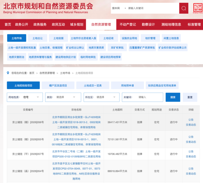This screenshot has width=203, height=183.
Task: Open the 1018-0013-2、0002地块 parcel link
Action: click(77, 122)
